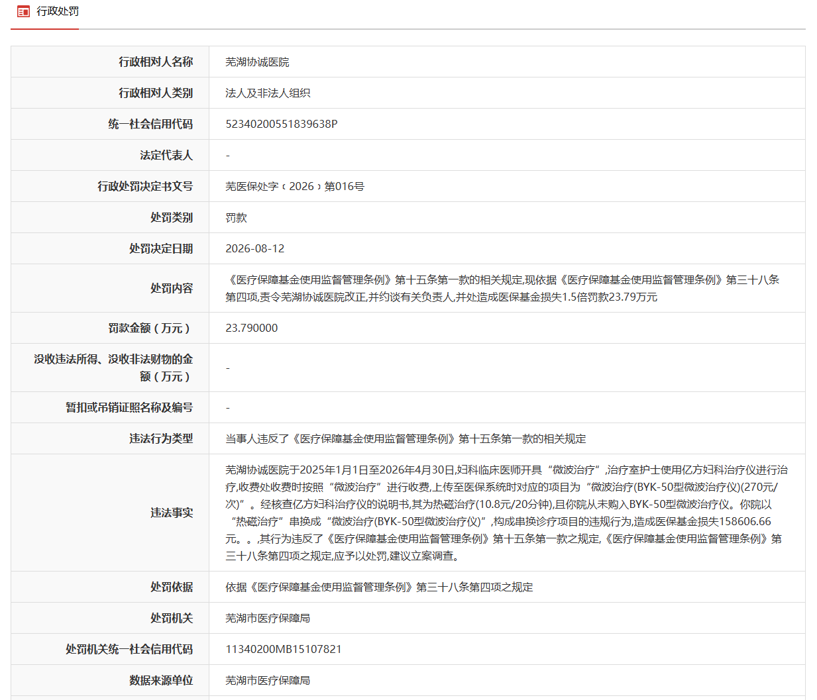Click the 没收违法所得、没收非法财物的金额 label
Image resolution: width=817 pixels, height=700 pixels.
(x=113, y=368)
